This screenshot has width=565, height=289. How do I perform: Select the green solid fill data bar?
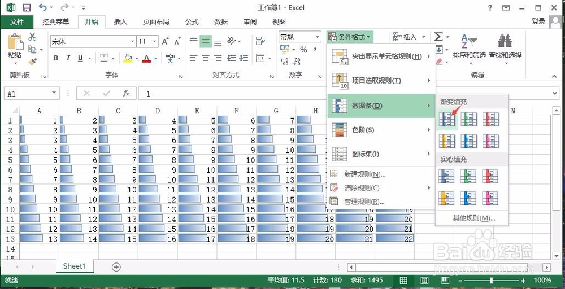coord(469,176)
